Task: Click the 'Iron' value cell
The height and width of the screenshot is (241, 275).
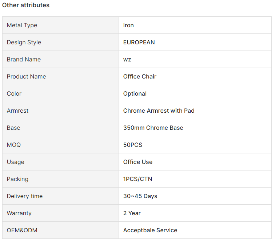Action: point(128,25)
